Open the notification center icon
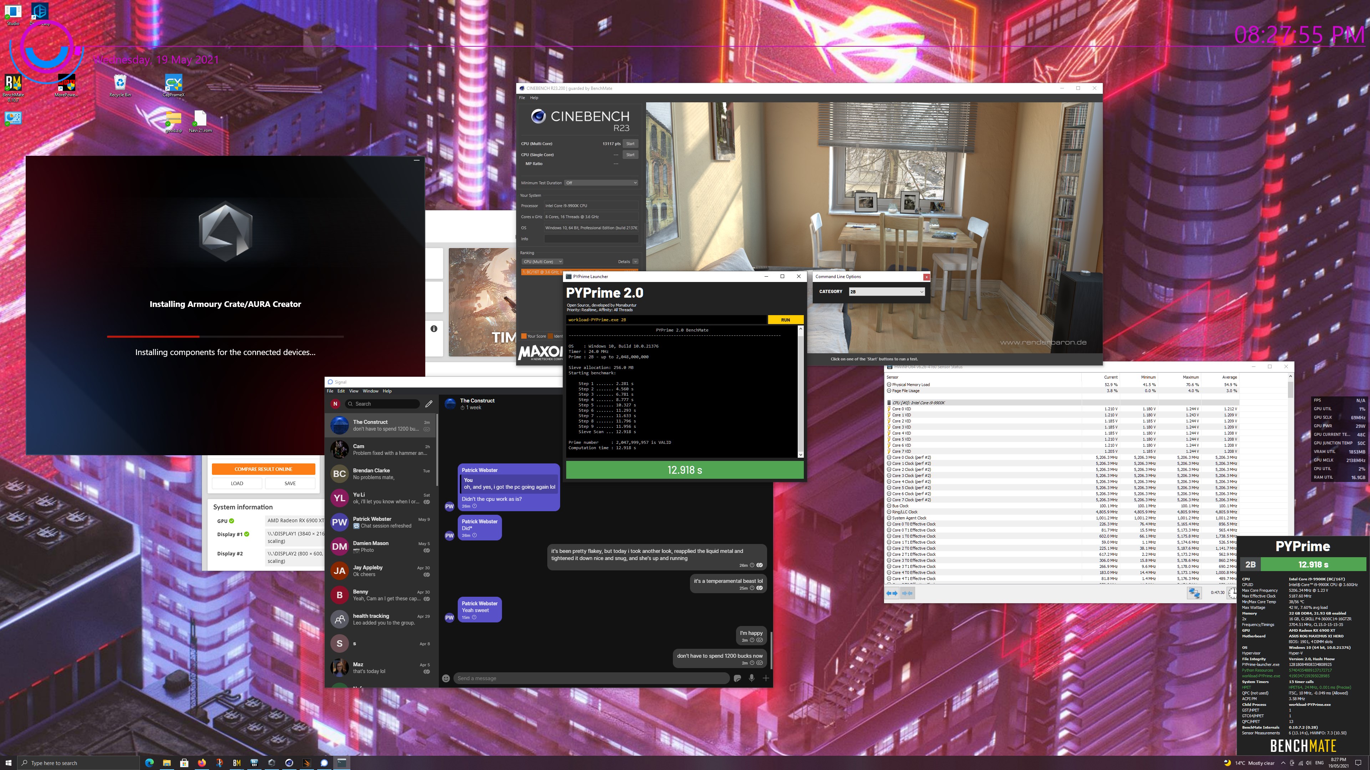This screenshot has height=770, width=1370. point(1358,763)
